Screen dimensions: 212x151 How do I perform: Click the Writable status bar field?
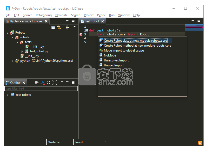pos(54,142)
